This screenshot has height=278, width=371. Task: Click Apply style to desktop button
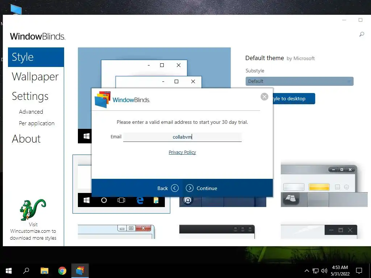click(x=294, y=98)
